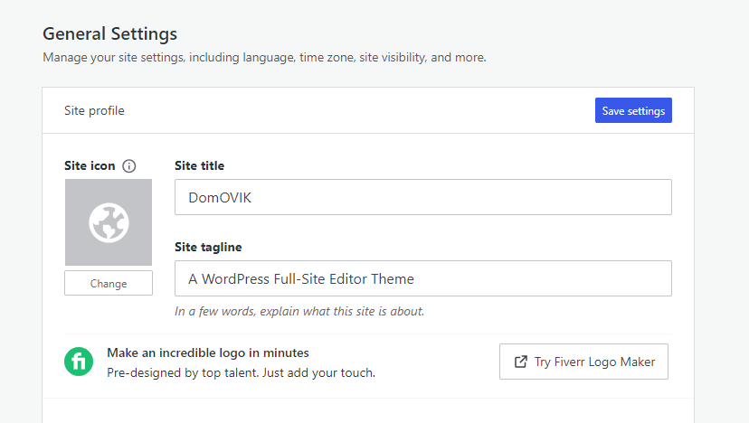Click the Save settings button
Image resolution: width=749 pixels, height=423 pixels.
[x=633, y=110]
